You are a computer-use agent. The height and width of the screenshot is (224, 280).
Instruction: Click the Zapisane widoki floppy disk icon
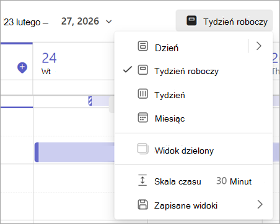tap(142, 204)
